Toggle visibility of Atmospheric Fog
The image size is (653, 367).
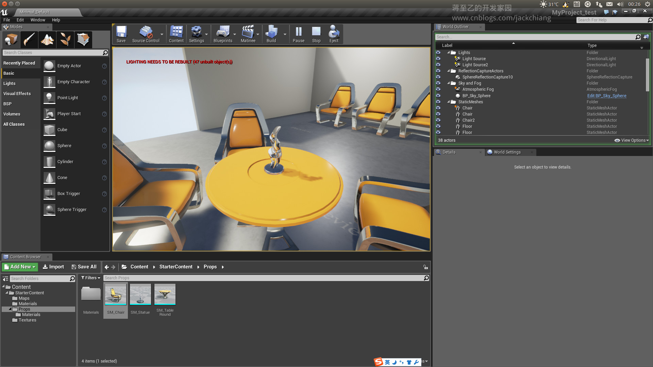click(438, 89)
